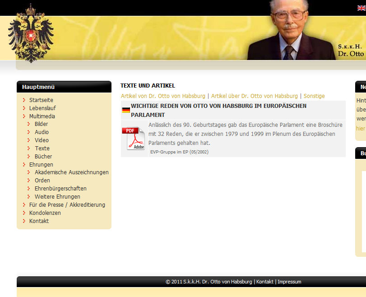This screenshot has height=297, width=366.
Task: Open the Bilder submenu entry
Action: pos(41,124)
